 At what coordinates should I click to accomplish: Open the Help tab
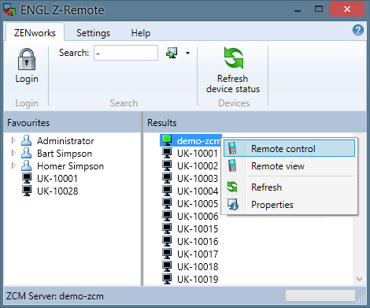(141, 33)
